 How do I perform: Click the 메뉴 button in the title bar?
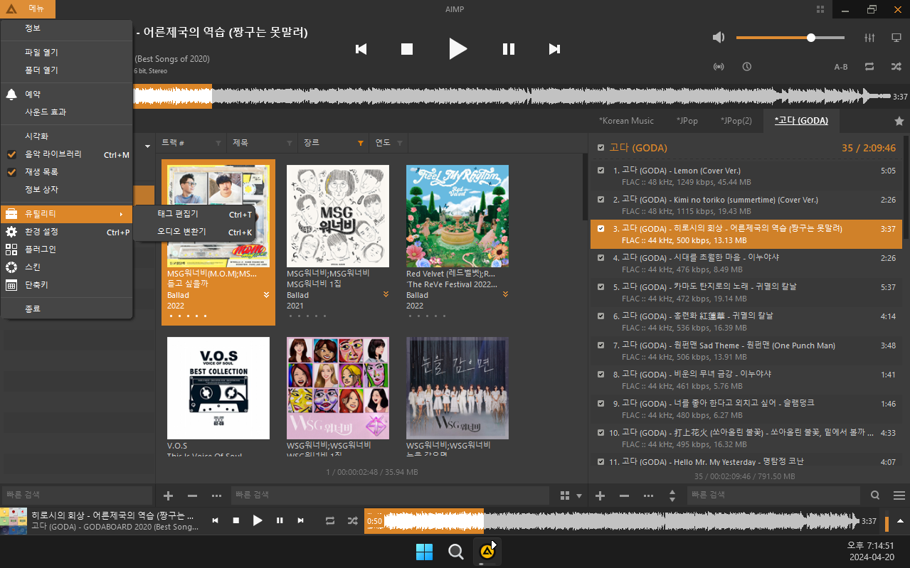coord(28,9)
